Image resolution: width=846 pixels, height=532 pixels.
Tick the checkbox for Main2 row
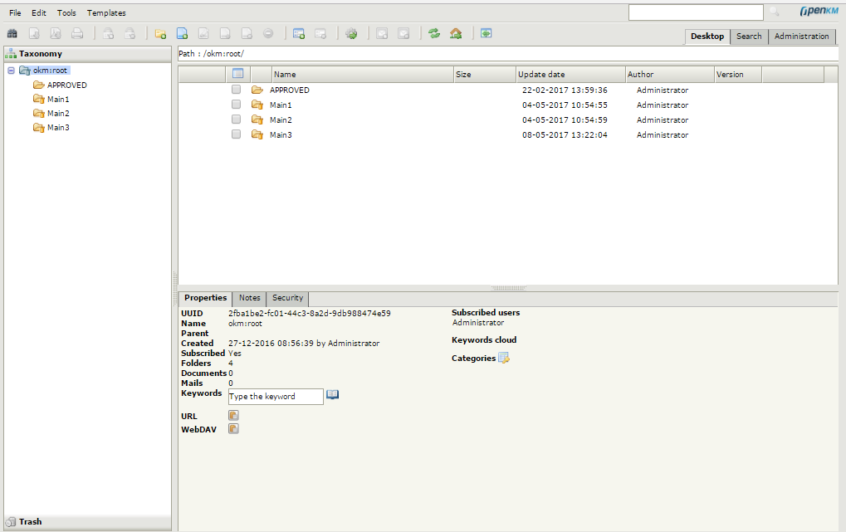click(x=237, y=120)
